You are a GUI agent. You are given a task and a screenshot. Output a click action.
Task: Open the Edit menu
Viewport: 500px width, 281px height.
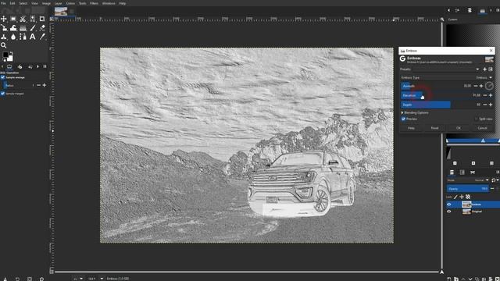click(12, 3)
